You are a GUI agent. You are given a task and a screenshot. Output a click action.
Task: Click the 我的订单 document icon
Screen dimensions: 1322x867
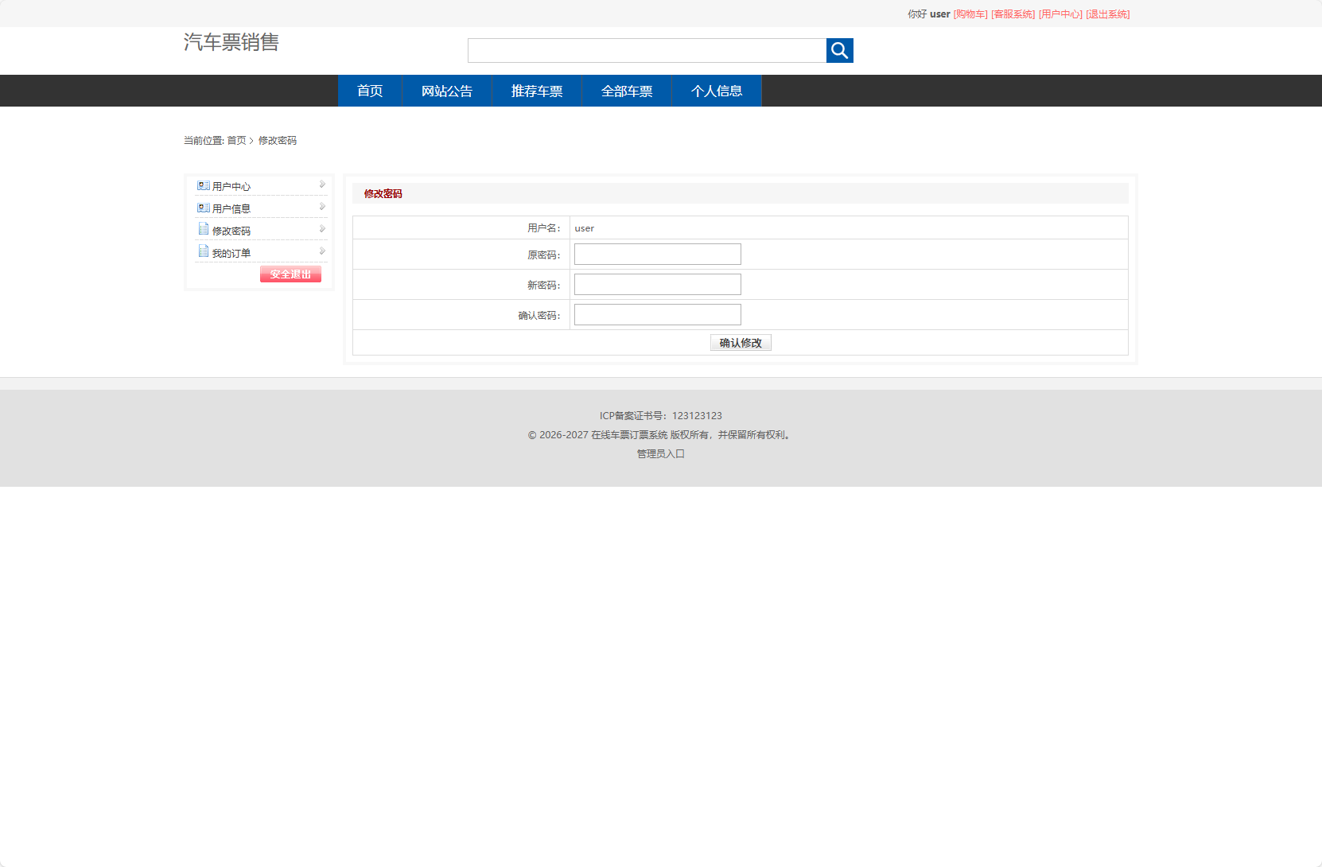tap(204, 252)
